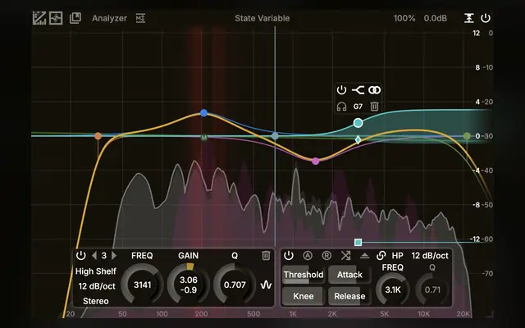Open the Analyzer menu
525x328 pixels.
[x=109, y=18]
